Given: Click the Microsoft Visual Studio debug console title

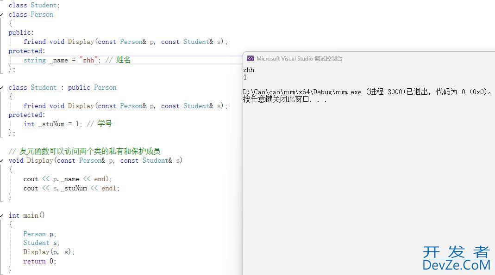Looking at the screenshot, I should (299, 59).
